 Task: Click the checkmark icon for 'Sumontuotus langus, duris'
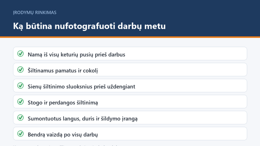pos(20,118)
